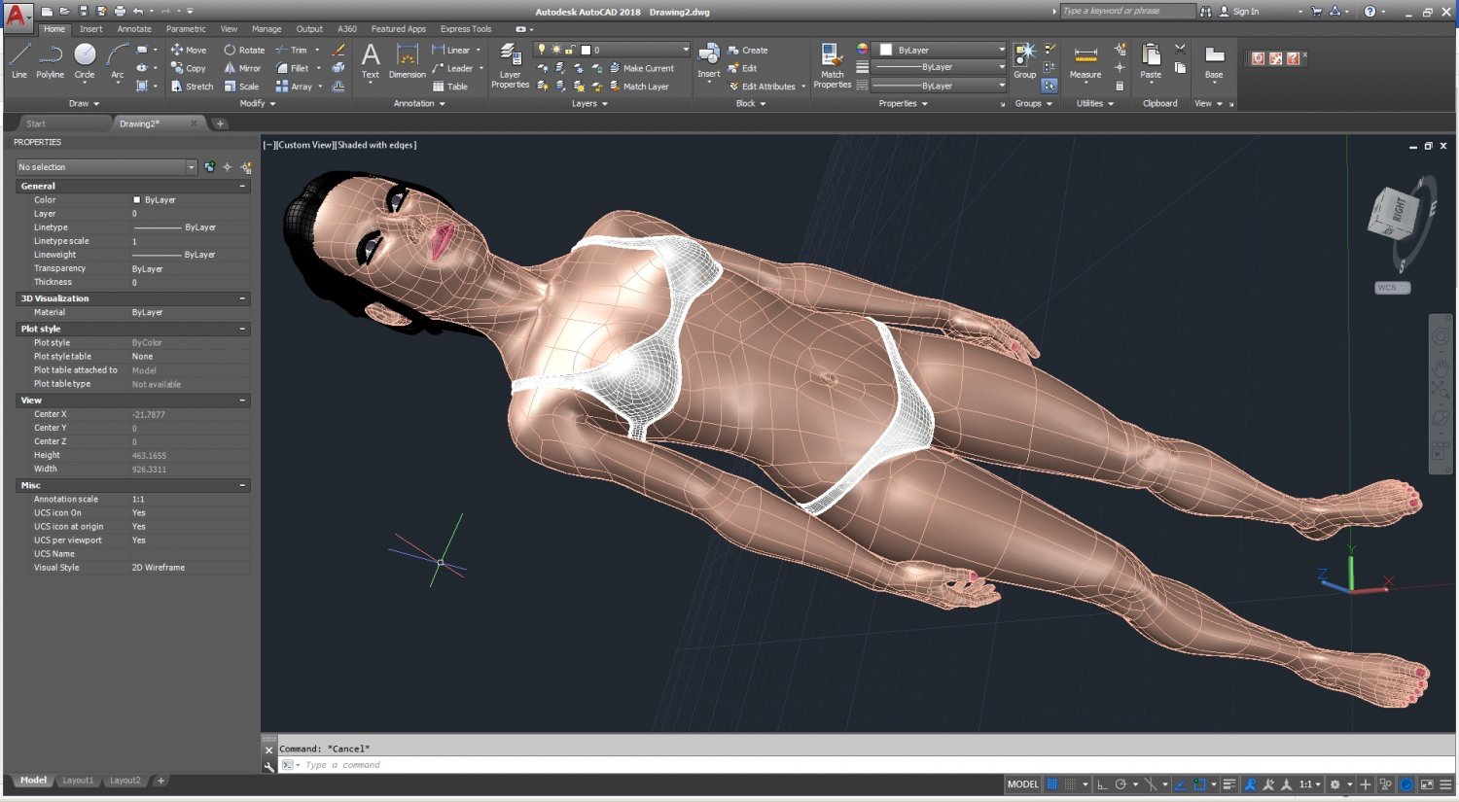The width and height of the screenshot is (1459, 802).
Task: Click the Quick Select icon in Properties panel
Action: coord(245,167)
